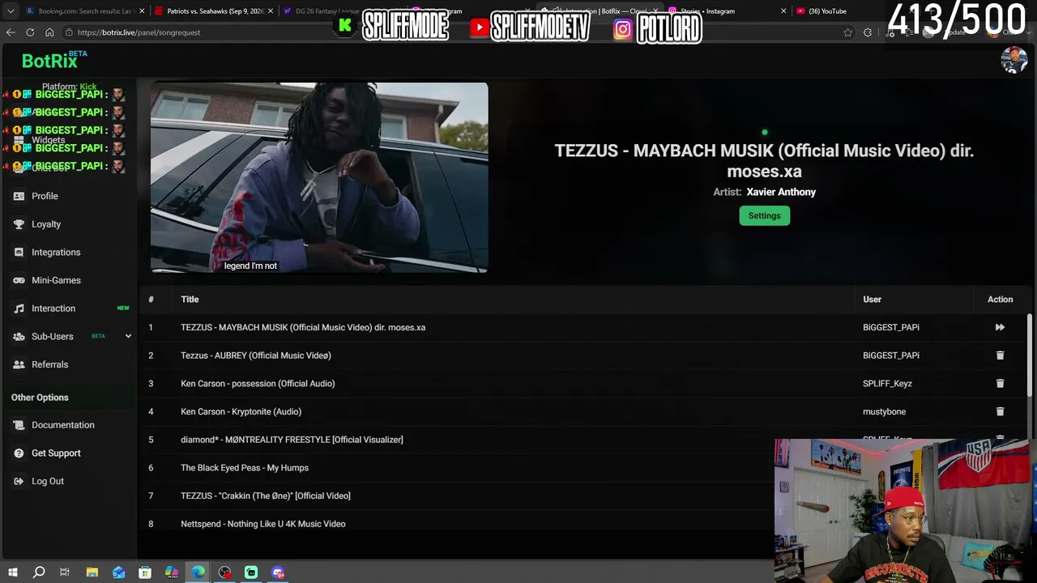Select diamond* - MØNTREALITY FREESTYLE title
1037x583 pixels.
(x=292, y=440)
